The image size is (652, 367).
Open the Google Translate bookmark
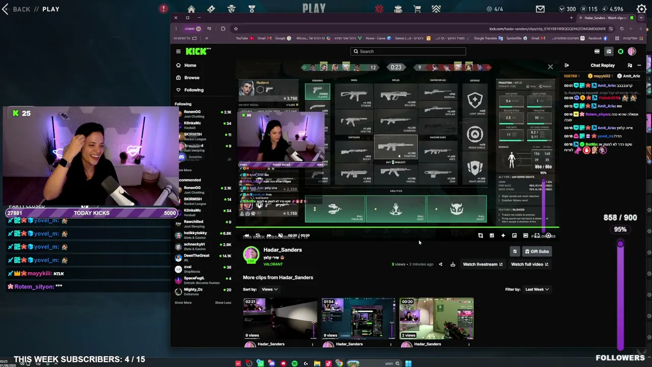pos(488,38)
